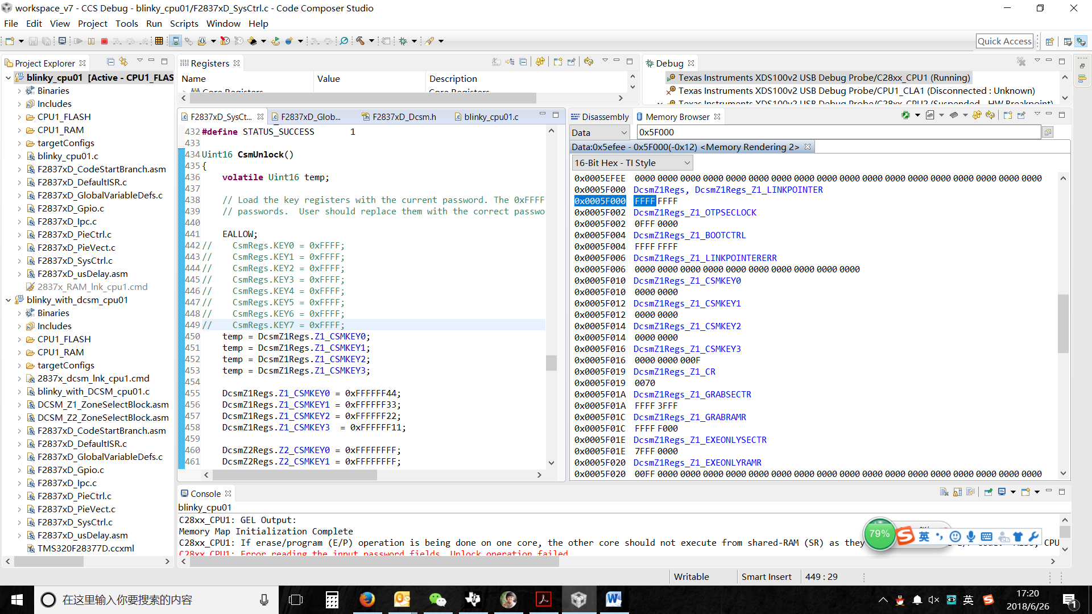1092x614 pixels.
Task: Click the Go button beside memory address
Action: click(1048, 132)
